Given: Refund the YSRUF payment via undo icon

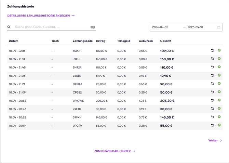Looking at the screenshot, I should click(x=213, y=50).
